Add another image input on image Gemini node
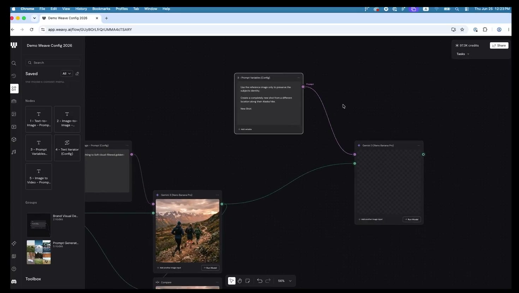Viewport: 519px width, 293px height. [169, 268]
